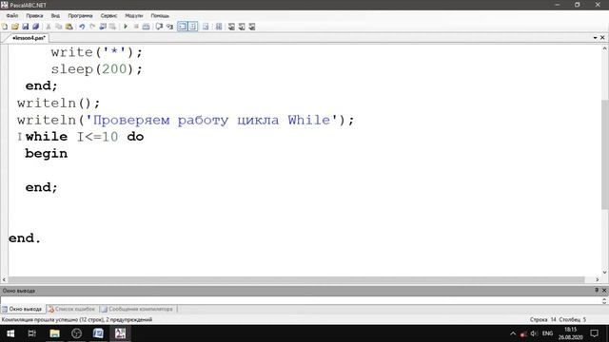
Task: Click the horizontal scrollbar right arrow
Action: pyautogui.click(x=598, y=279)
